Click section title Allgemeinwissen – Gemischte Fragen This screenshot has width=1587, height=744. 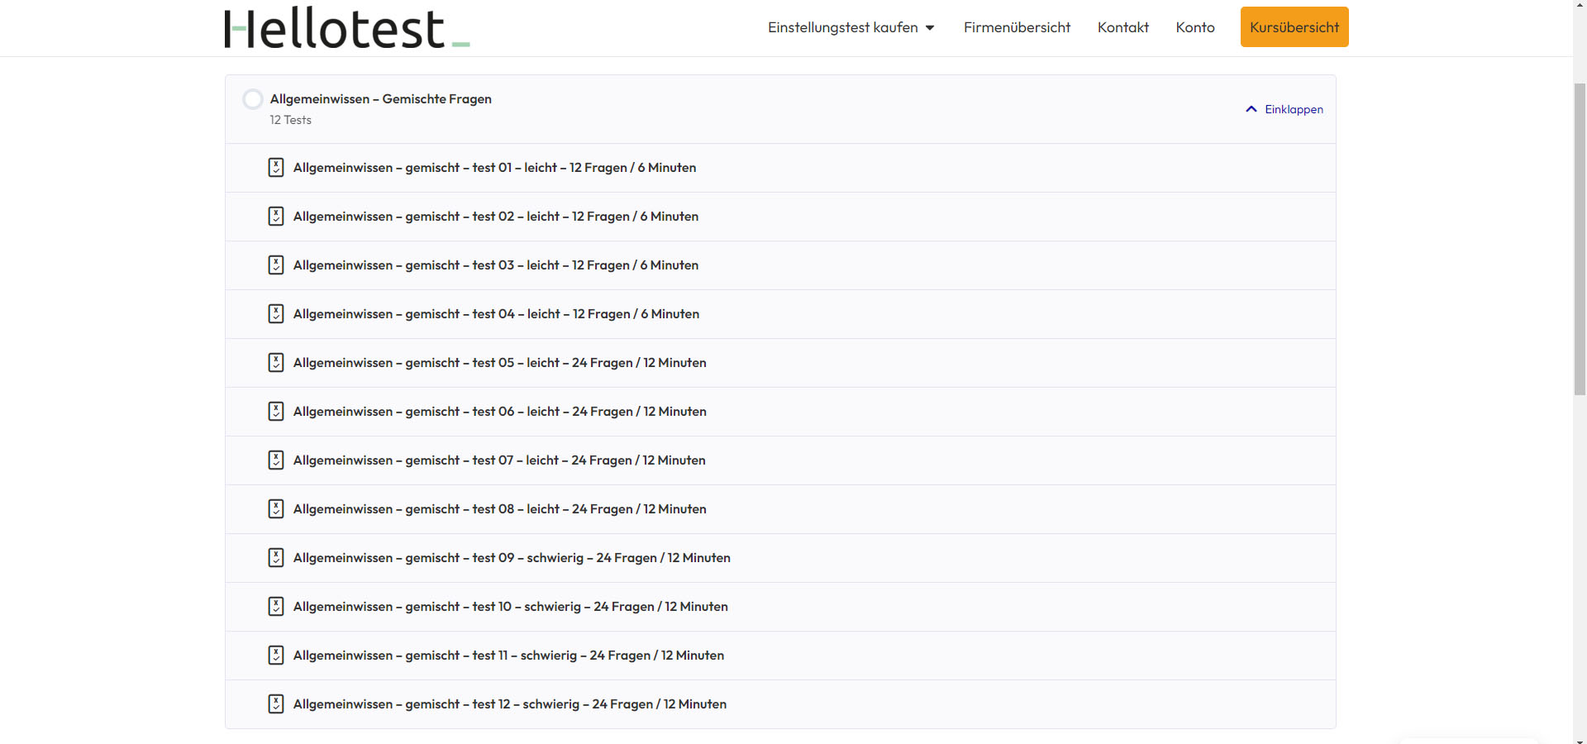(380, 99)
